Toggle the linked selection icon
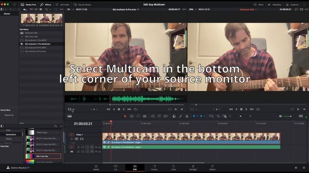 click(181, 116)
